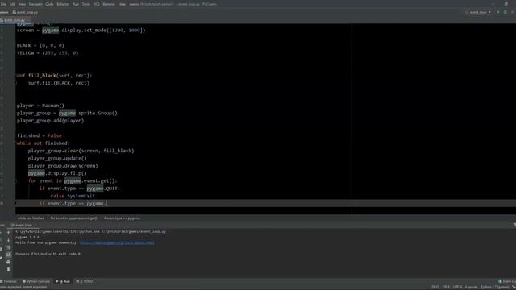Open the Event Log in status bar
516x290 pixels.
click(x=507, y=281)
